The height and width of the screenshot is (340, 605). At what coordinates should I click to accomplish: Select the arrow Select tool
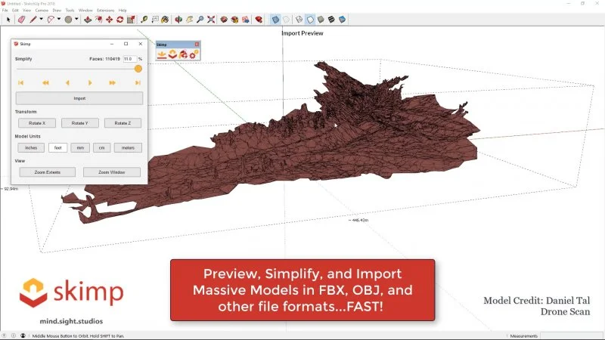point(8,20)
